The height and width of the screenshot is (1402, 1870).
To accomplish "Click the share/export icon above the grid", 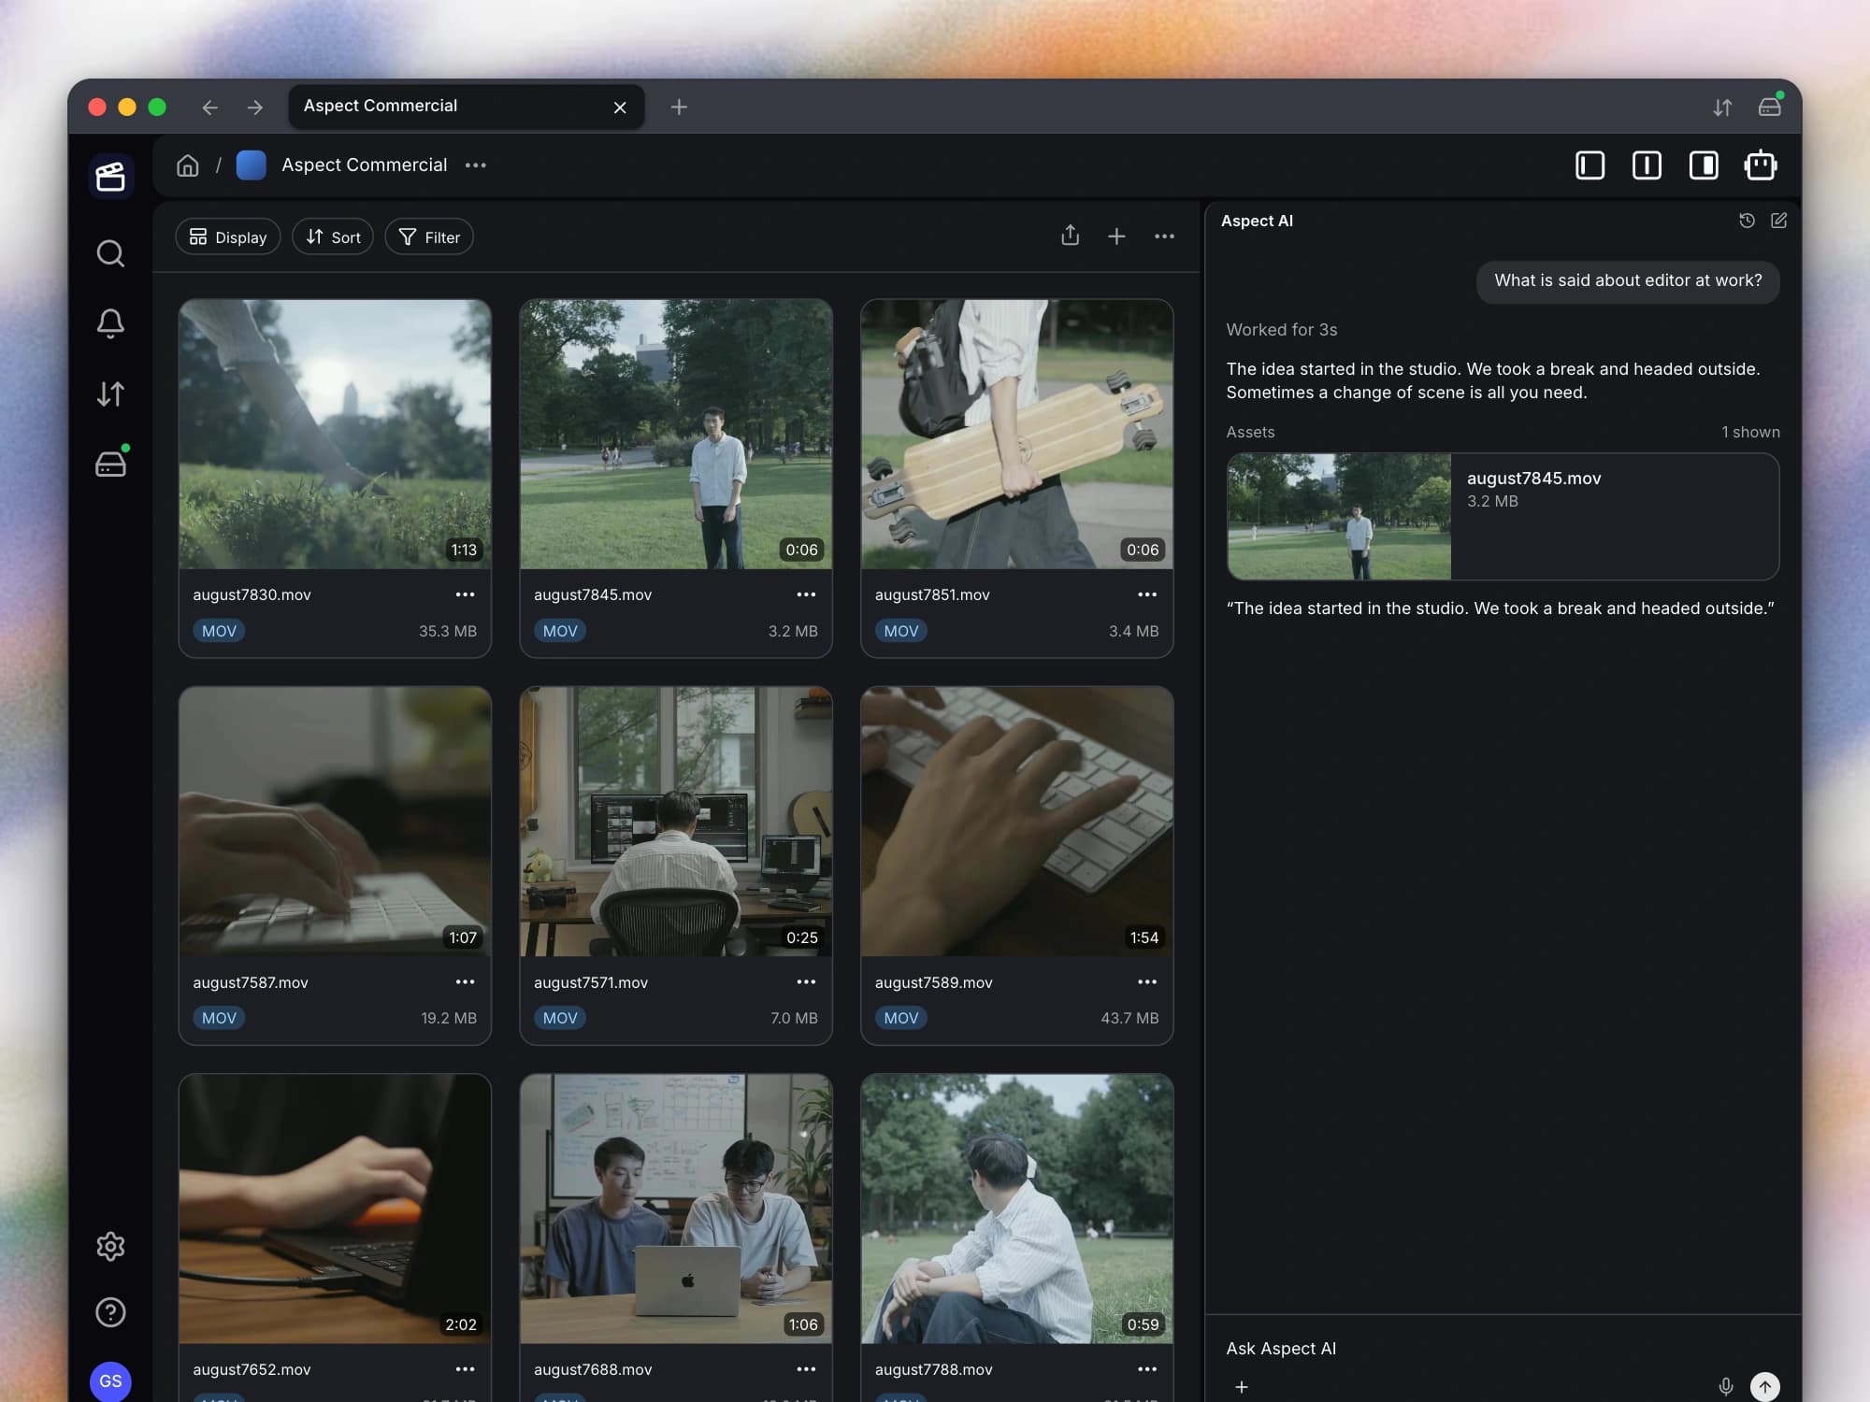I will tap(1071, 236).
